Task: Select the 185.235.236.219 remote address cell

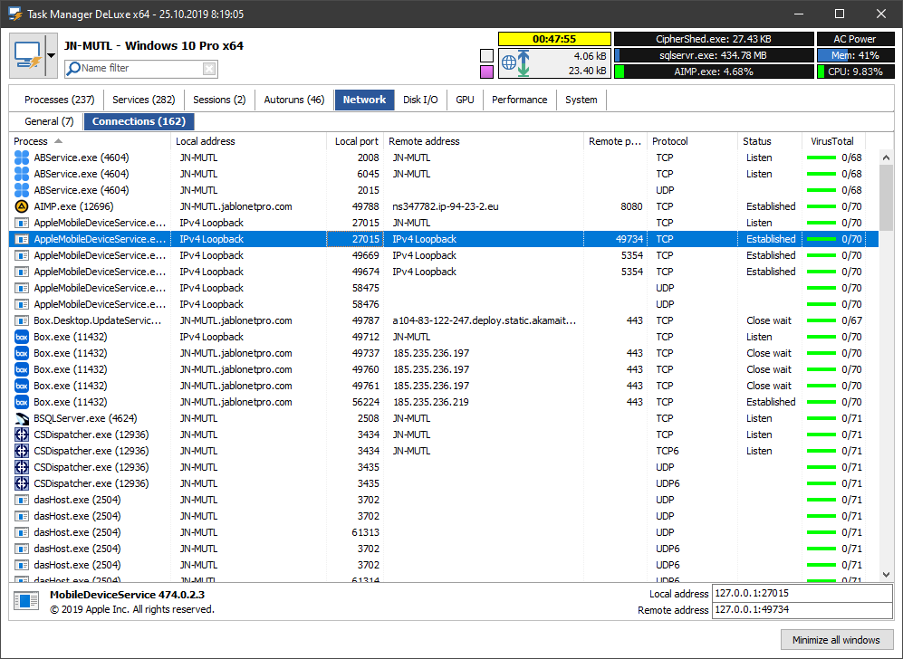Action: (x=431, y=402)
